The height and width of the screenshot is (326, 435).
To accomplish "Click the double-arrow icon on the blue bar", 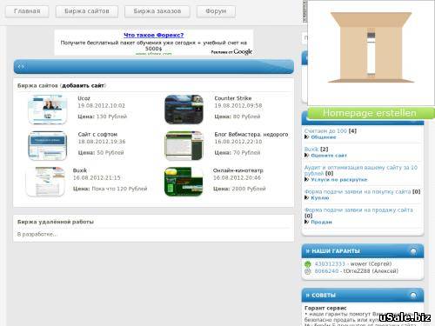I will coord(21,66).
